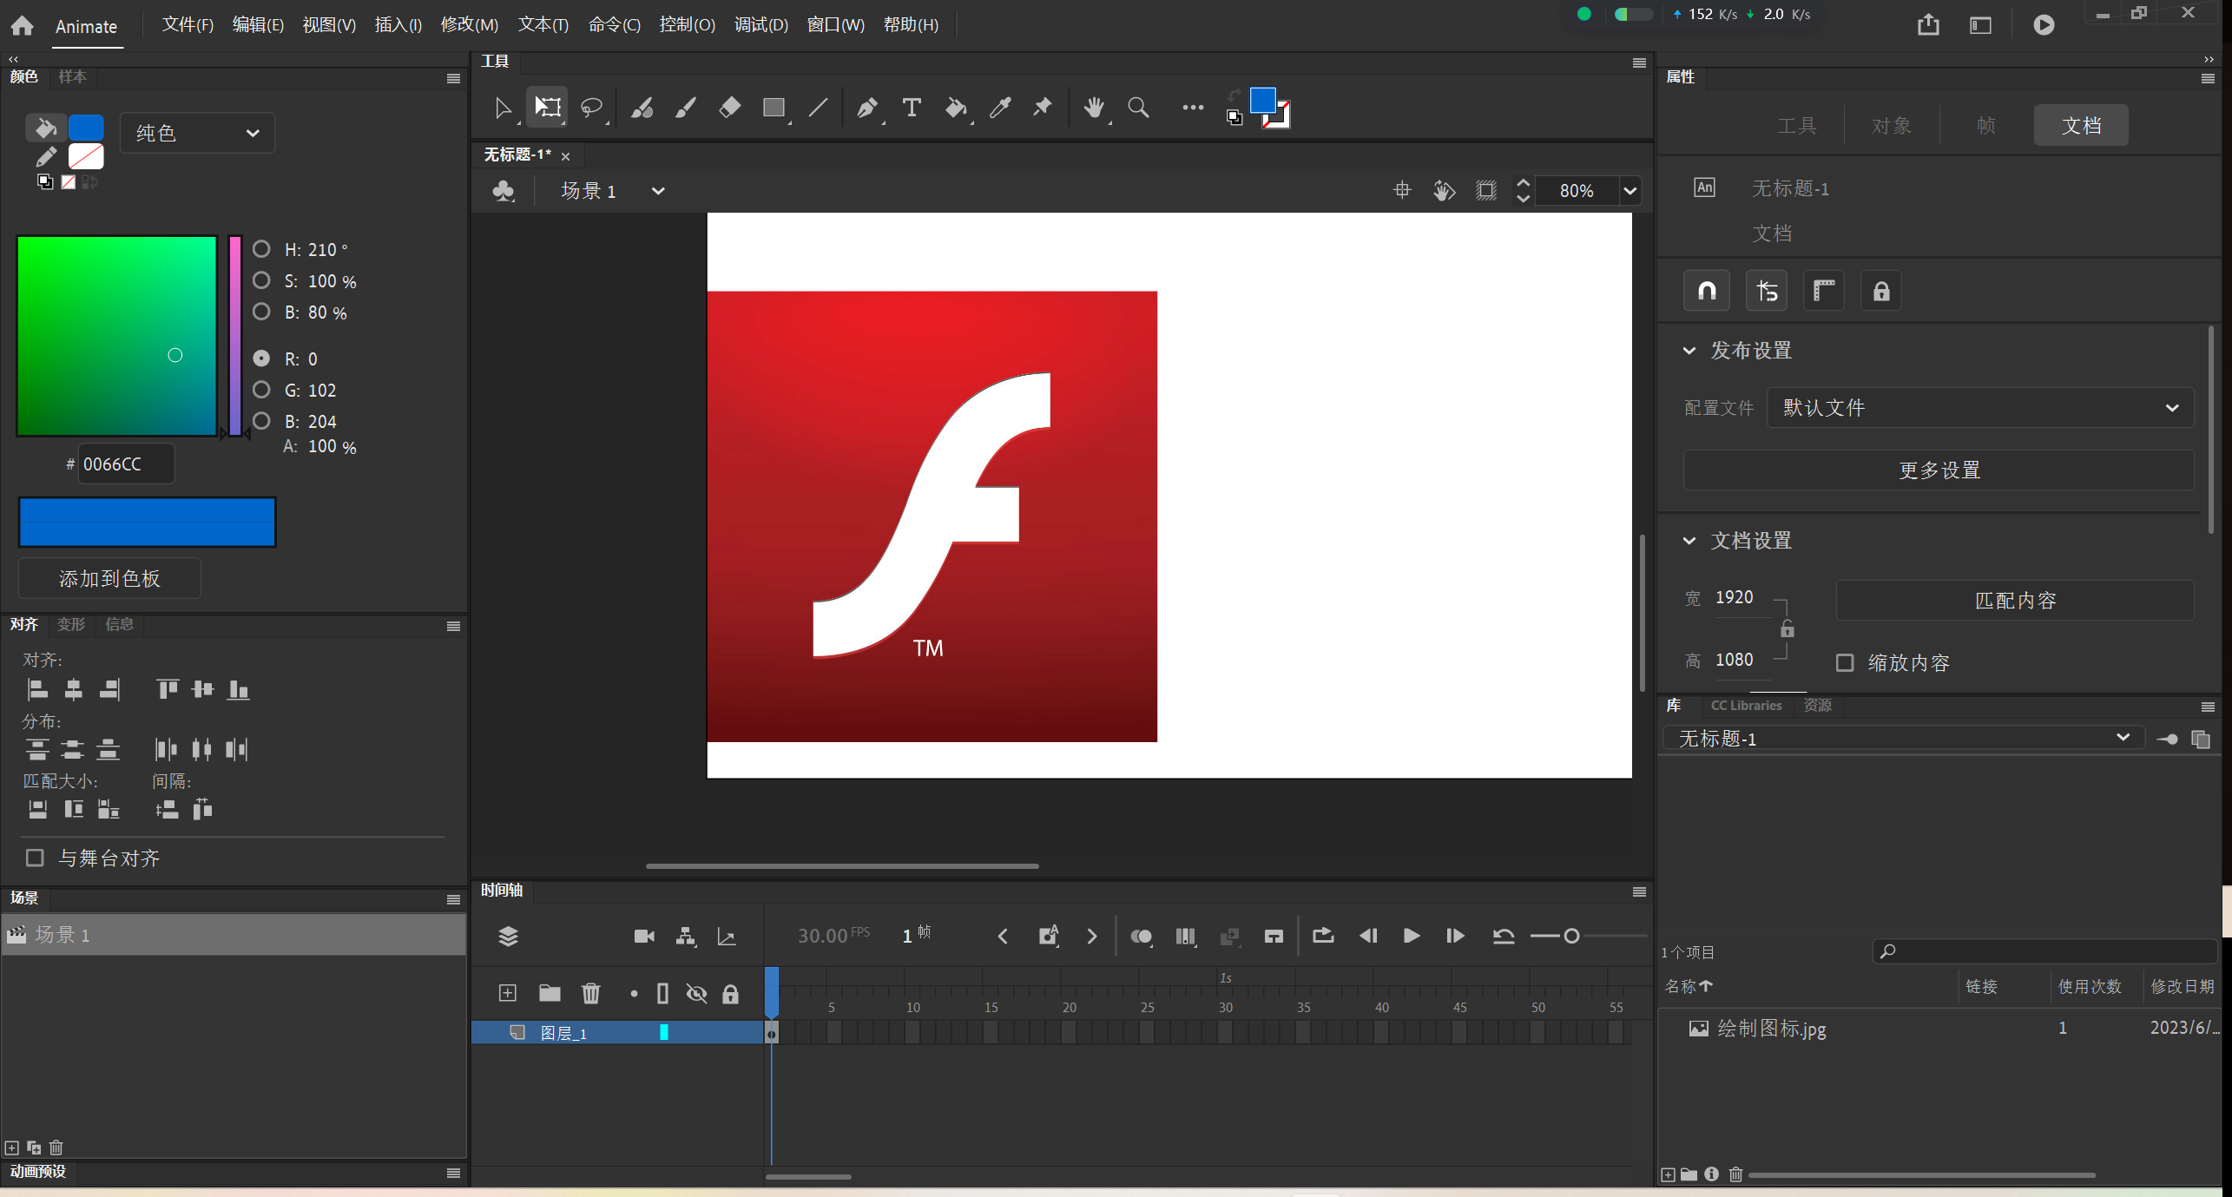Toggle hide all layers eye icon
The image size is (2232, 1197).
[696, 993]
